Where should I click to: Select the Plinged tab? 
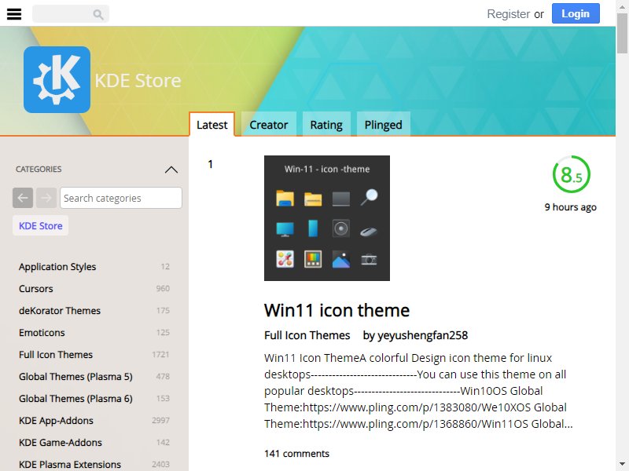point(383,125)
